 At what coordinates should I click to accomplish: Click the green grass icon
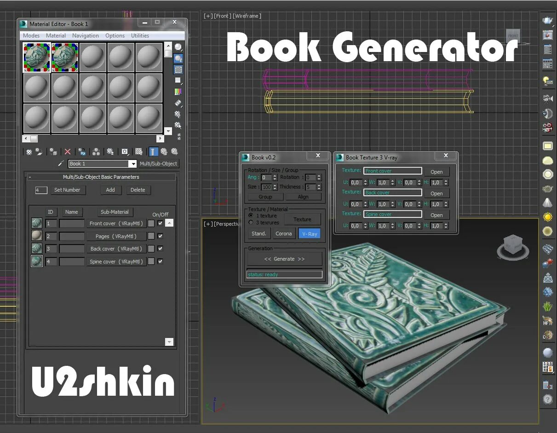(x=547, y=306)
